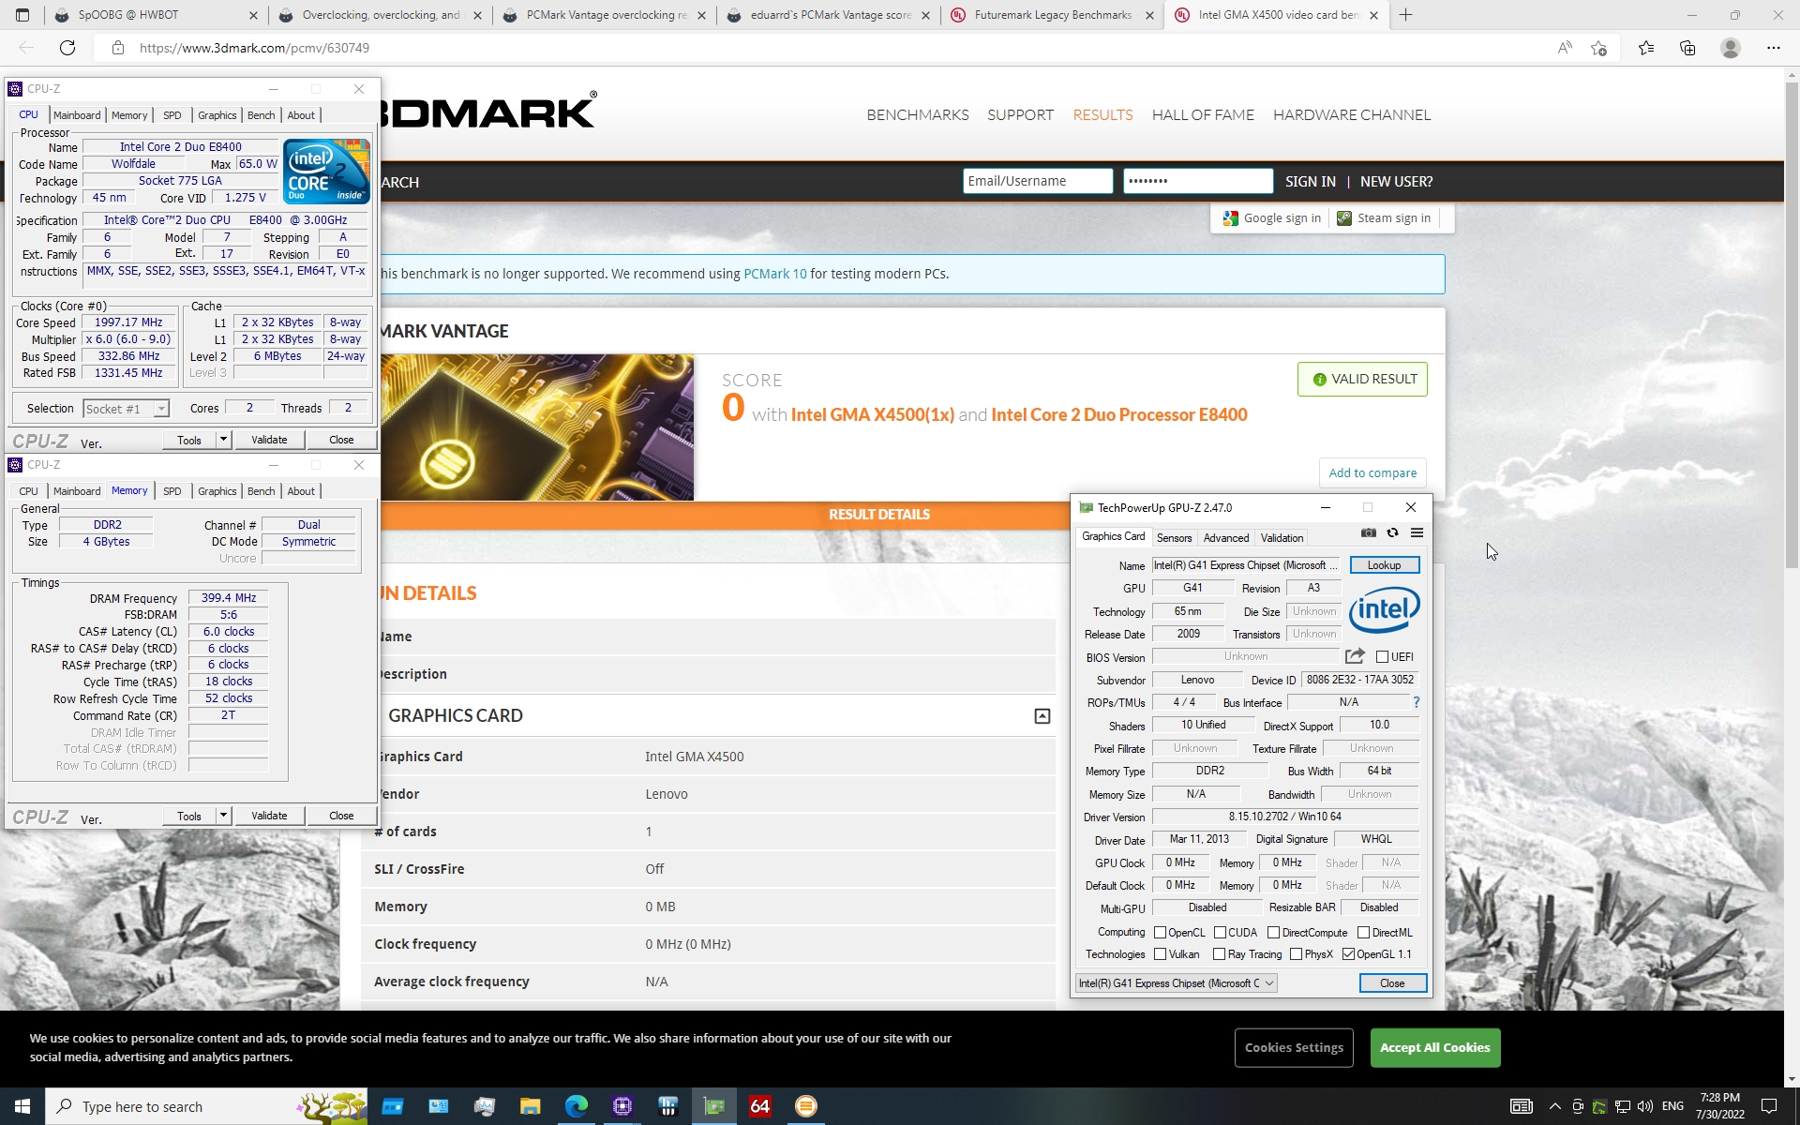Toggle the DirectML checkbox
This screenshot has width=1800, height=1125.
1363,933
